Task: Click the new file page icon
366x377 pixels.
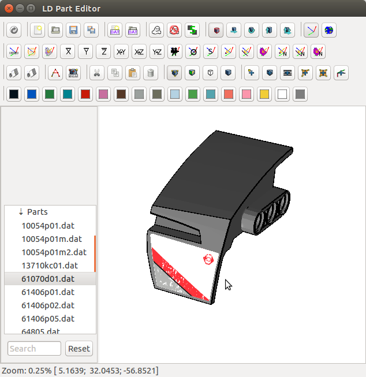Action: coord(38,30)
